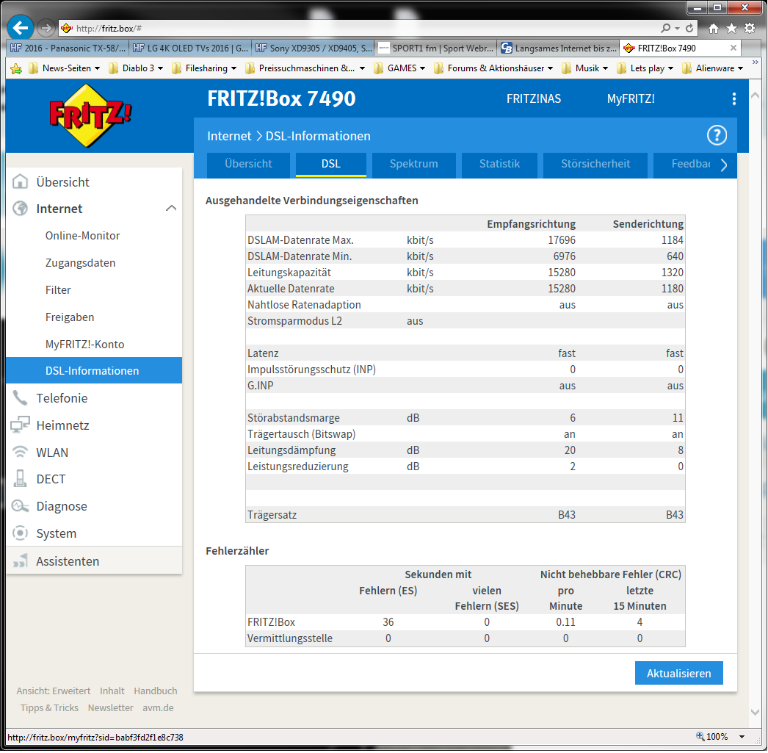Expand the GAMES bookmark folder
This screenshot has width=768, height=753.
point(399,68)
